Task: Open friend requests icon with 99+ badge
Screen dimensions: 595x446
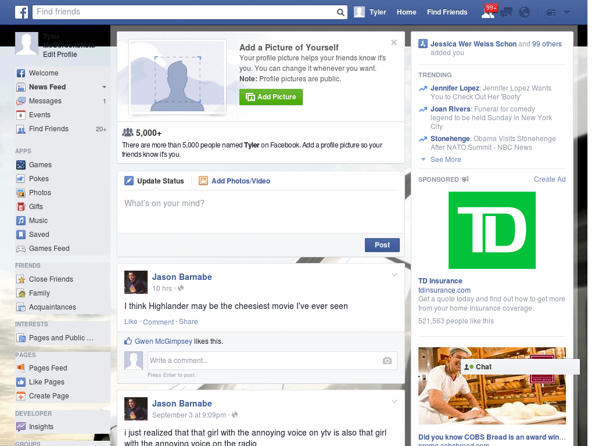Action: (x=489, y=12)
